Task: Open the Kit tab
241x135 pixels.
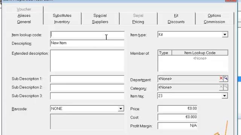Action: click(176, 15)
